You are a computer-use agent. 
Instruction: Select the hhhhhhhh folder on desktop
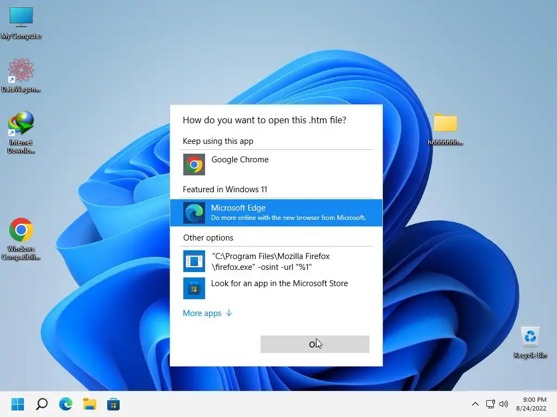click(x=445, y=129)
